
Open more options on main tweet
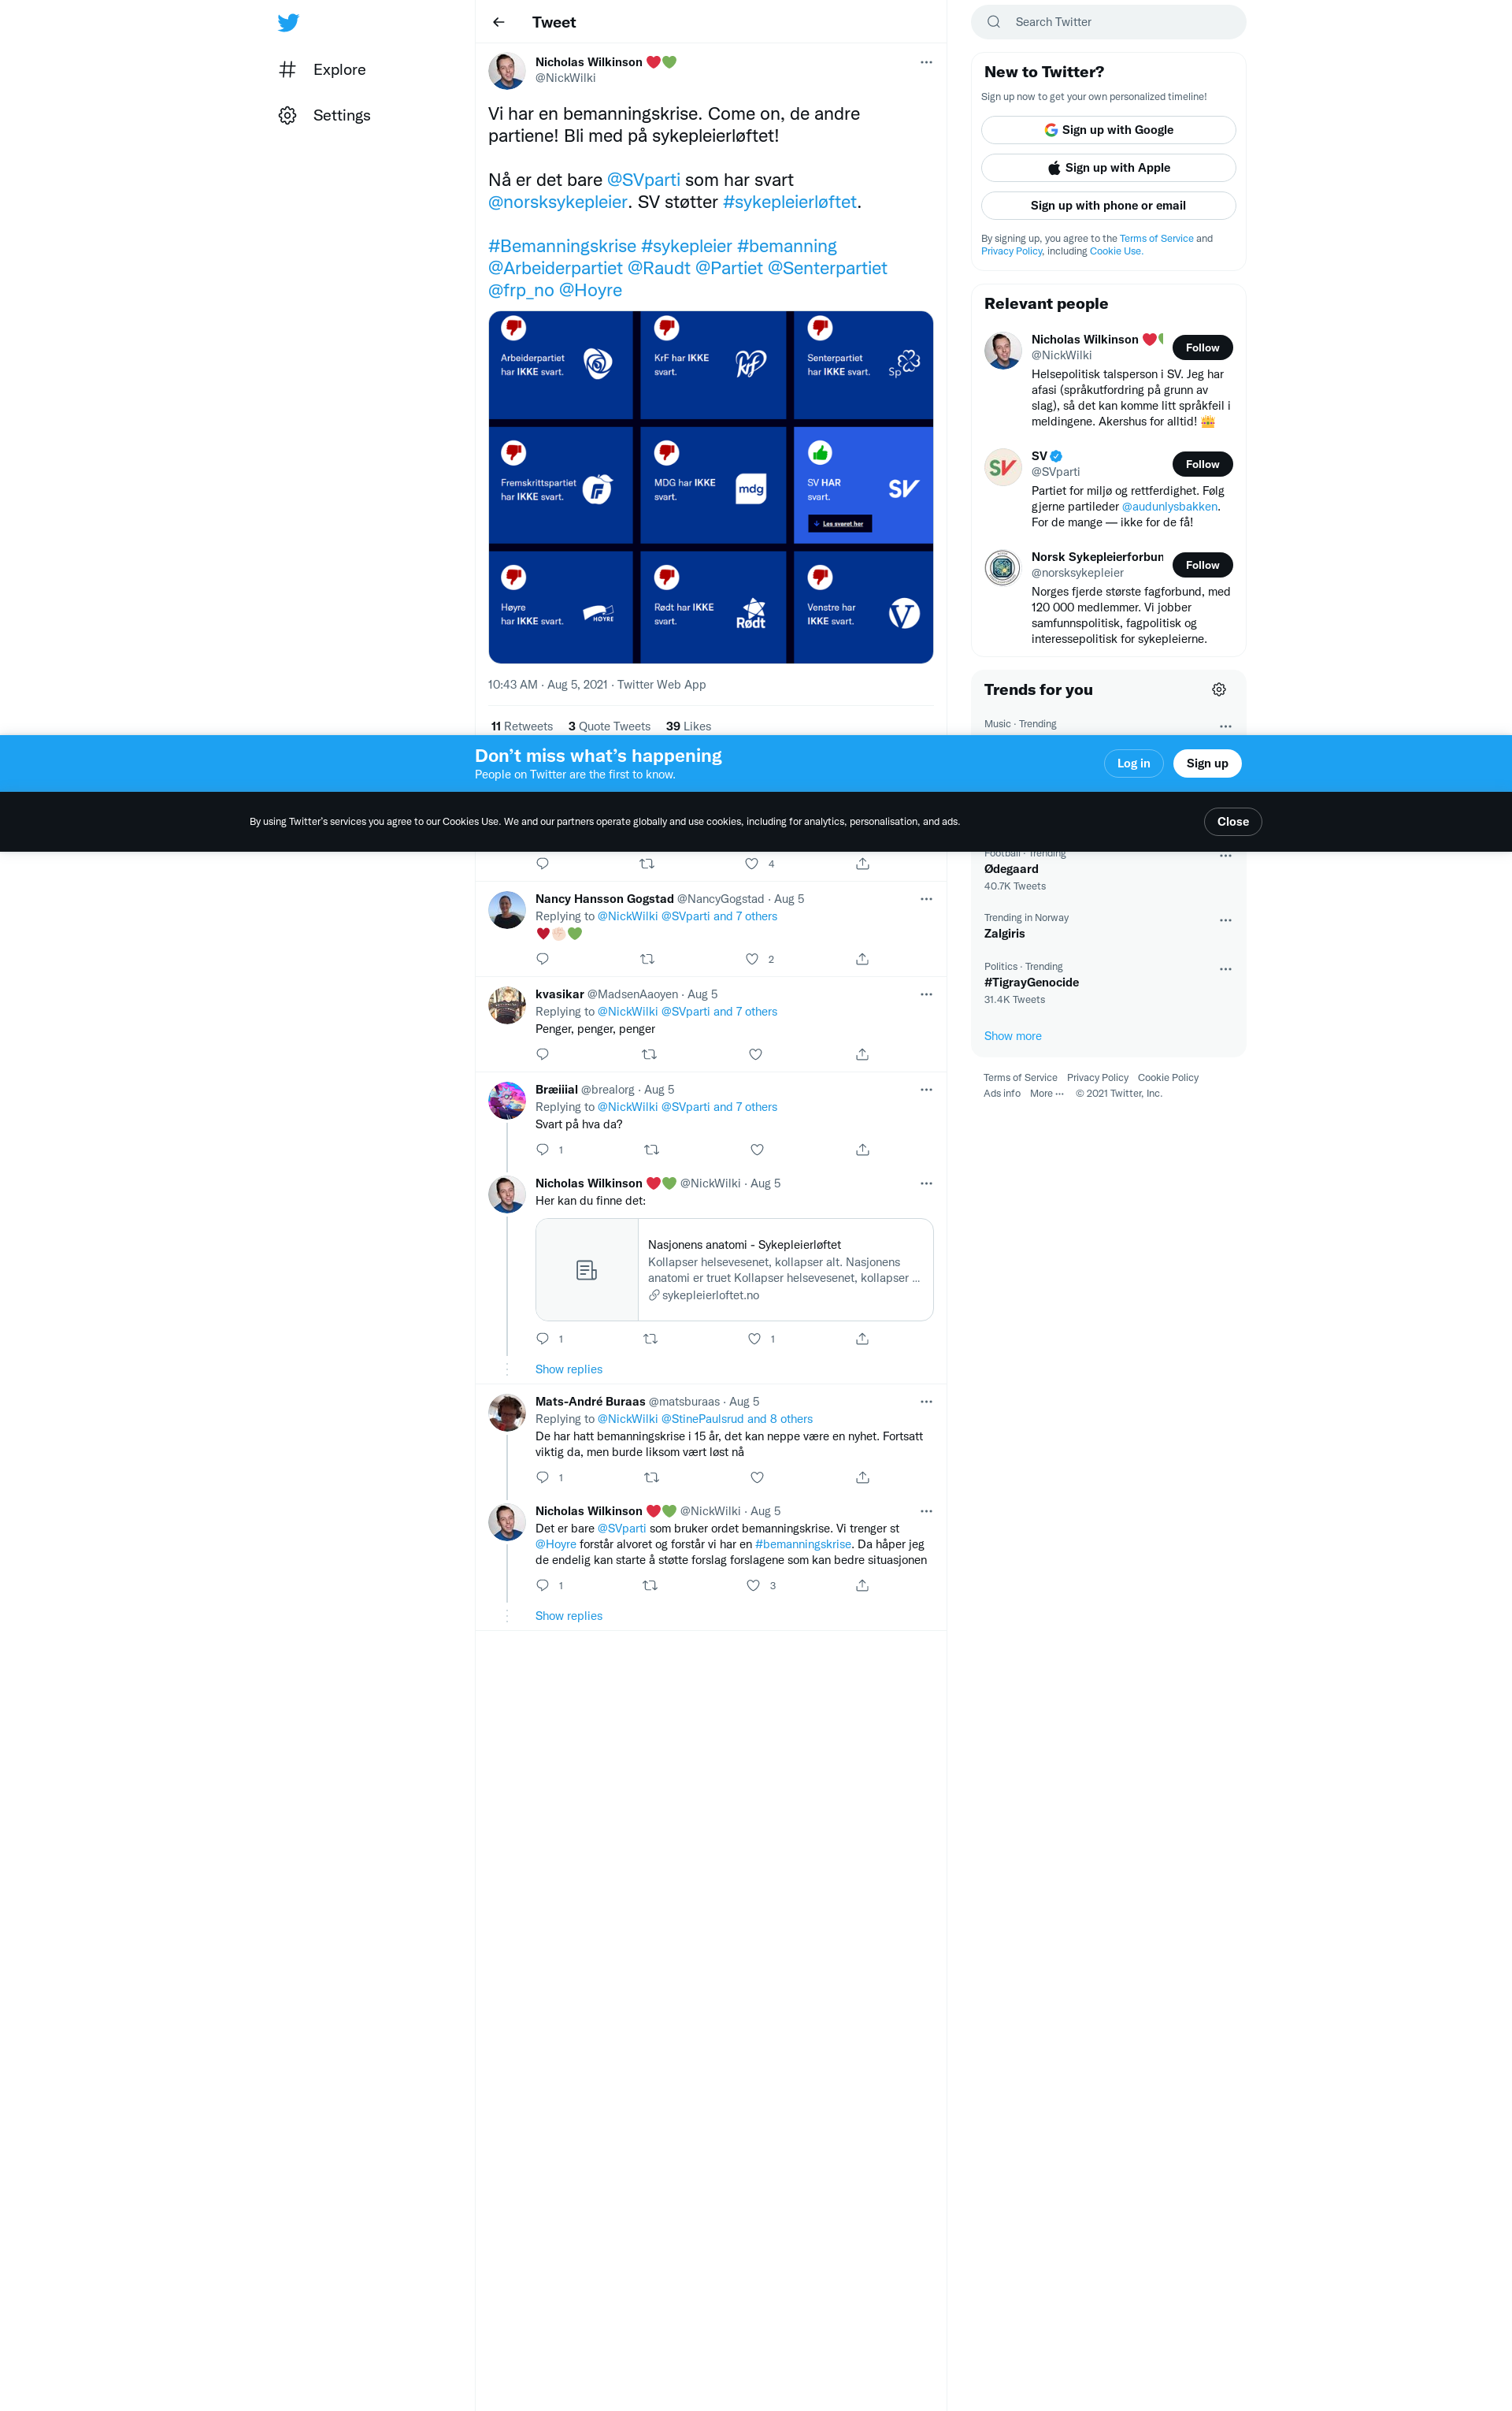[x=926, y=62]
